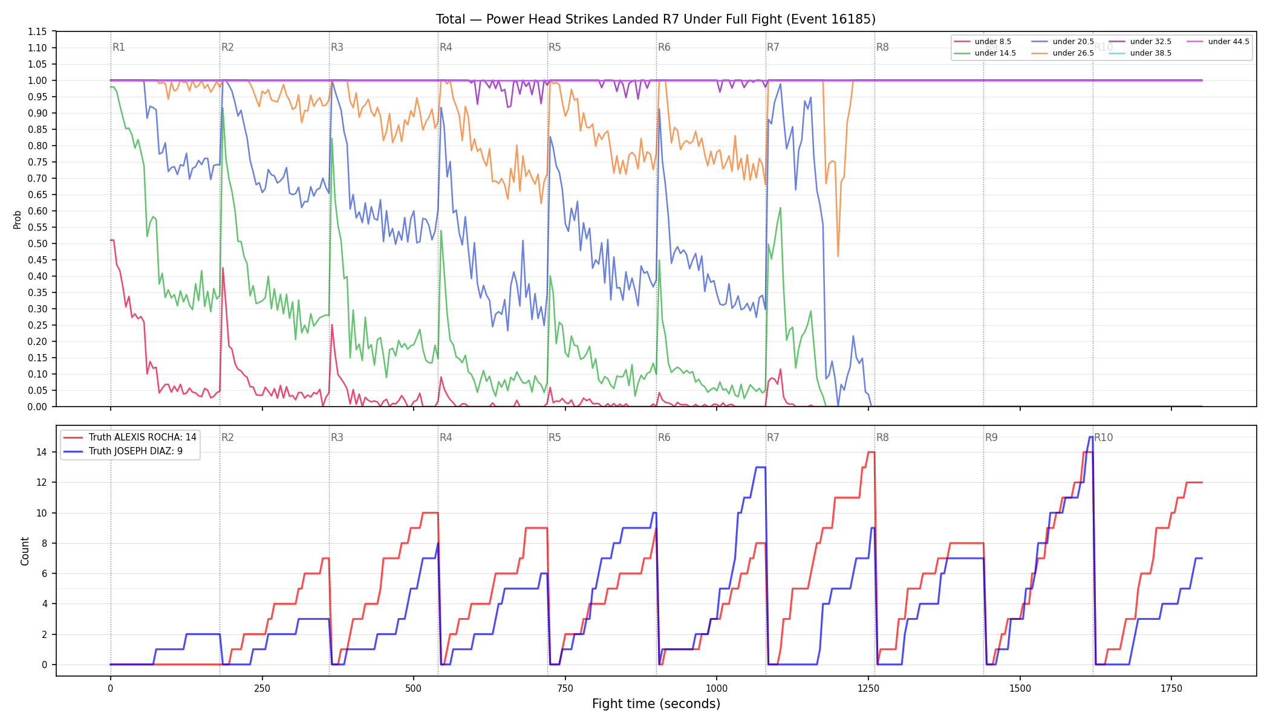Viewport: 1270px width, 725px height.
Task: Click the red line sample beside 'under 8.5'
Action: [962, 42]
